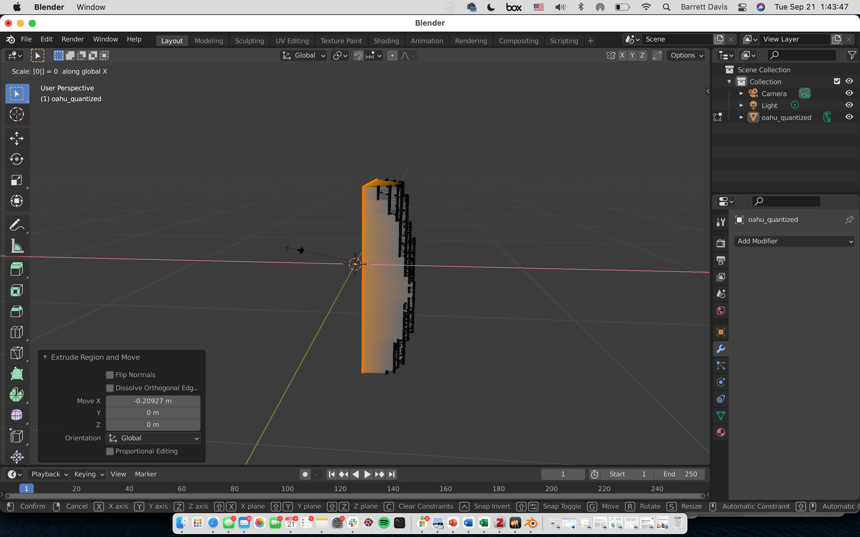Select the Select Box tool

[17, 94]
